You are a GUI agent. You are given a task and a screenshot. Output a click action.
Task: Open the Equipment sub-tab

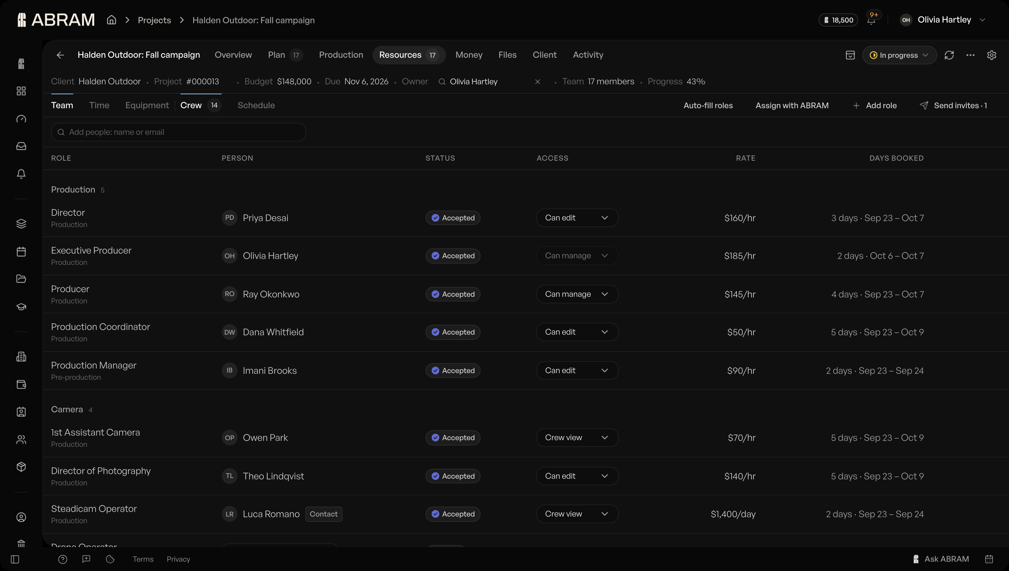click(147, 106)
